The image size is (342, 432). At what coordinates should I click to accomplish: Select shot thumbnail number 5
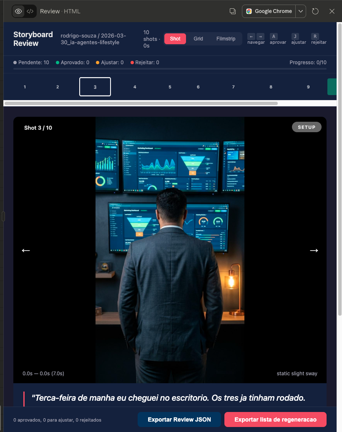point(170,87)
